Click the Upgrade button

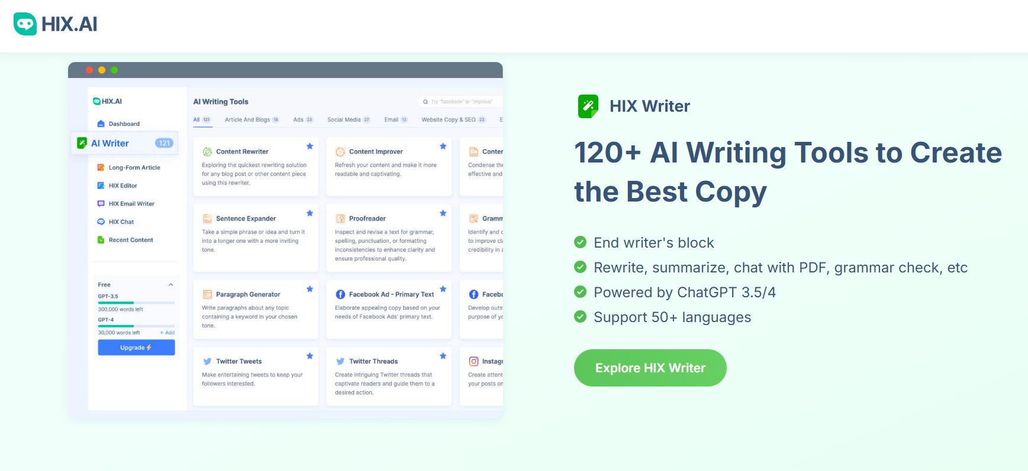(x=136, y=347)
